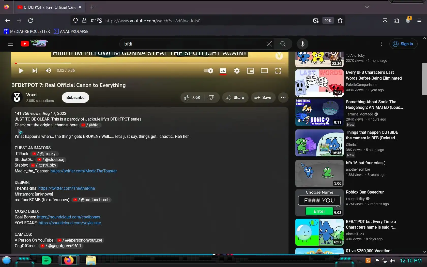The width and height of the screenshot is (427, 267).
Task: Open Sonic the Hedgehog 2 ANIMATED thumbnail
Action: click(319, 112)
